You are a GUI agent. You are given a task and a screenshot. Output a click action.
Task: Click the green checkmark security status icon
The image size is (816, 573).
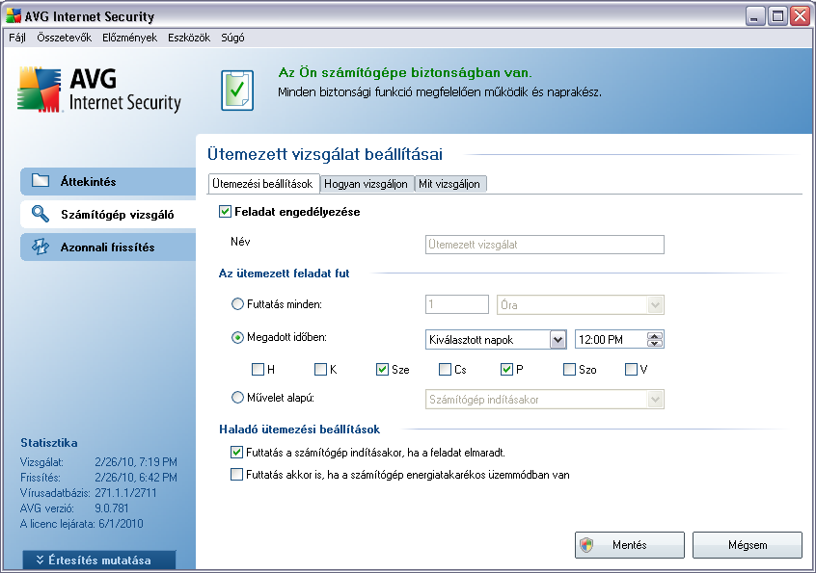[237, 91]
